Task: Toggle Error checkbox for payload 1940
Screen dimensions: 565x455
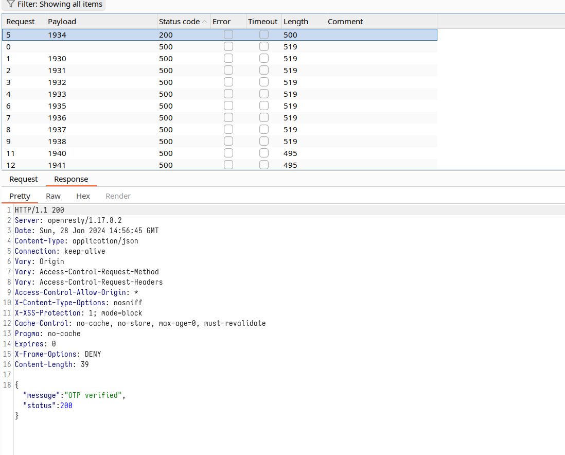Action: point(228,153)
